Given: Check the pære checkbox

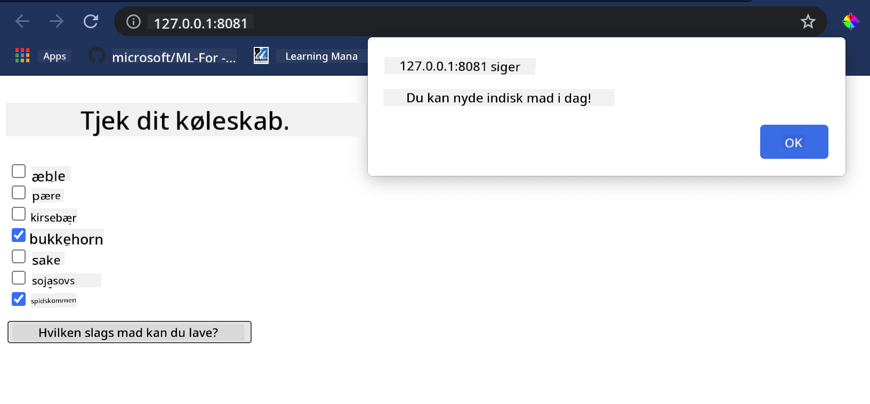Looking at the screenshot, I should [x=19, y=192].
